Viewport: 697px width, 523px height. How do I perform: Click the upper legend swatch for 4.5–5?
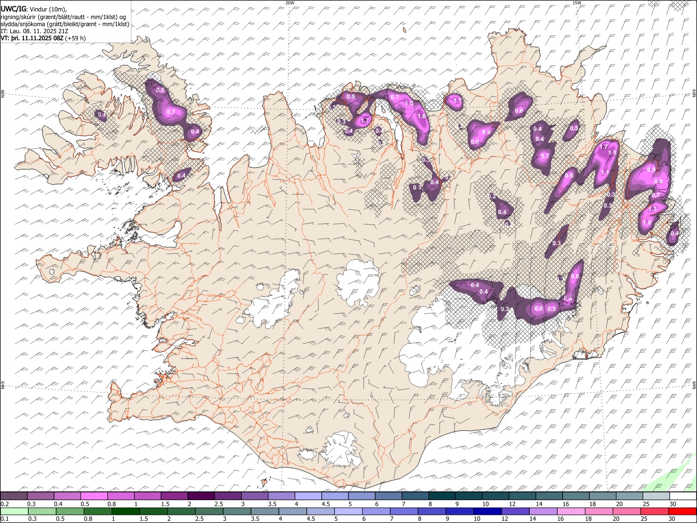click(x=335, y=496)
